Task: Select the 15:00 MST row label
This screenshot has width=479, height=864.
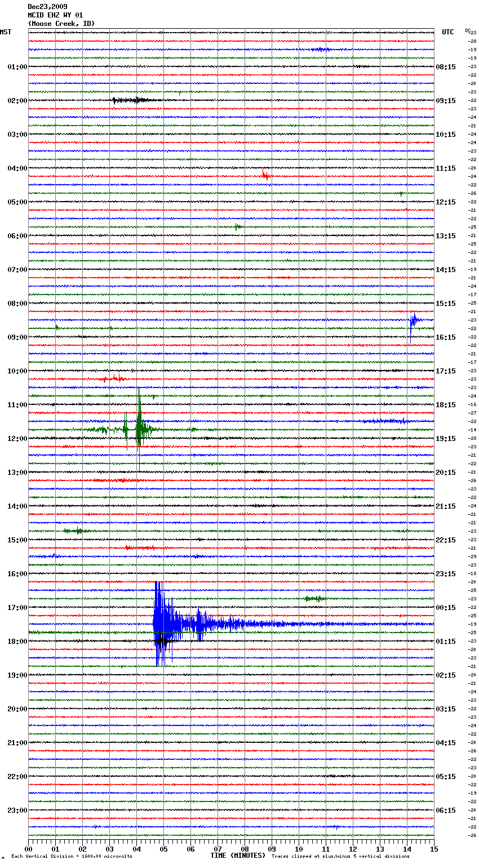Action: (x=17, y=540)
